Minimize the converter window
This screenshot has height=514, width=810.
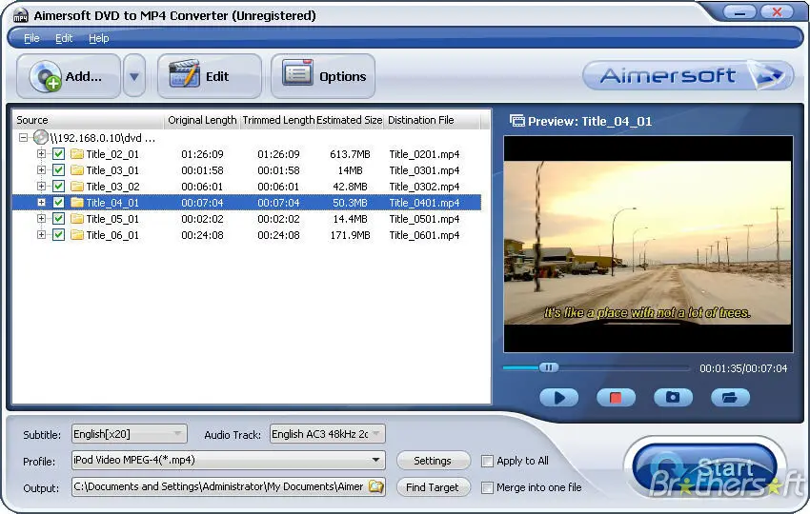pyautogui.click(x=739, y=11)
